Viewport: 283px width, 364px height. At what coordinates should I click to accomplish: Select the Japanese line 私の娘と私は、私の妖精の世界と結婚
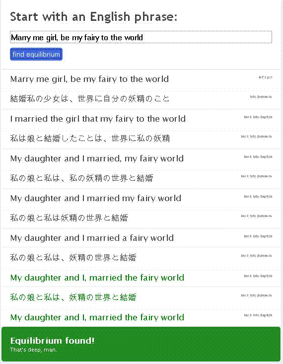click(81, 178)
